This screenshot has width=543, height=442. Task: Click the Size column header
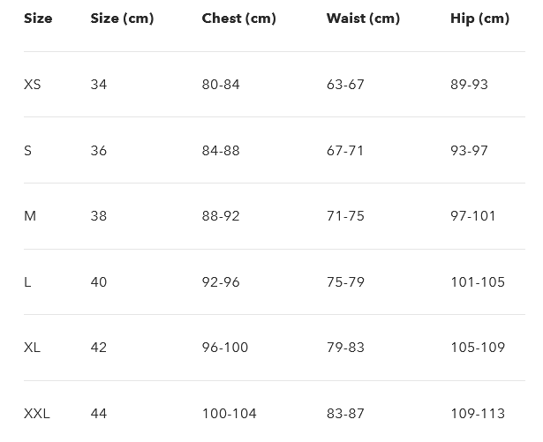tap(38, 19)
